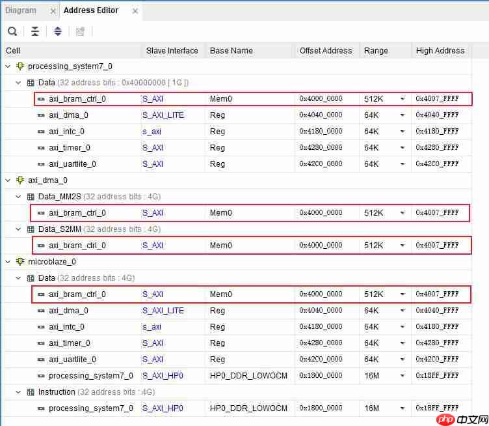
Task: Click S_AXI_HP0 interface in the Instruction section
Action: 163,408
